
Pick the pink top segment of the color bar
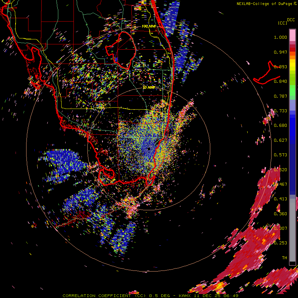[292, 35]
